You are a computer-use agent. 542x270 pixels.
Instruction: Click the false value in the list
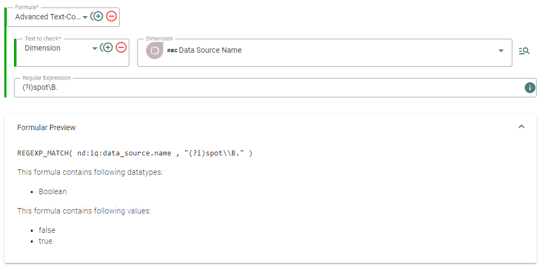tap(47, 230)
